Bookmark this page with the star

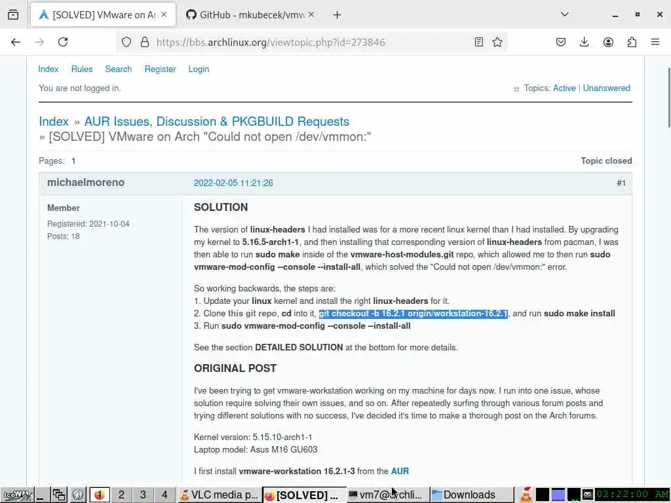pyautogui.click(x=497, y=42)
